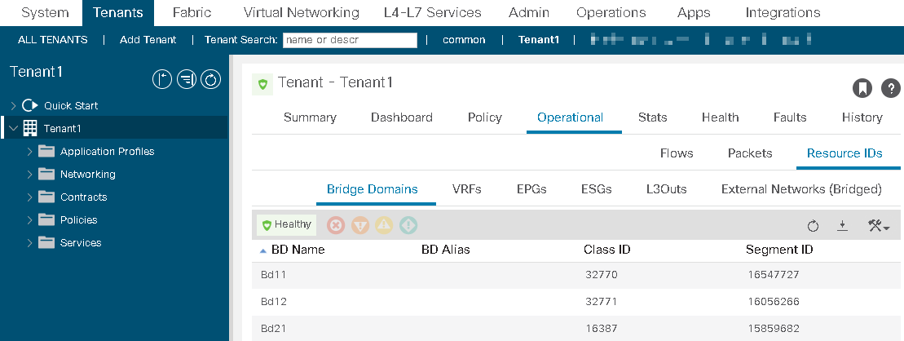Screen dimensions: 904x341
Task: Download the Bridge Domains table data
Action: coord(842,226)
